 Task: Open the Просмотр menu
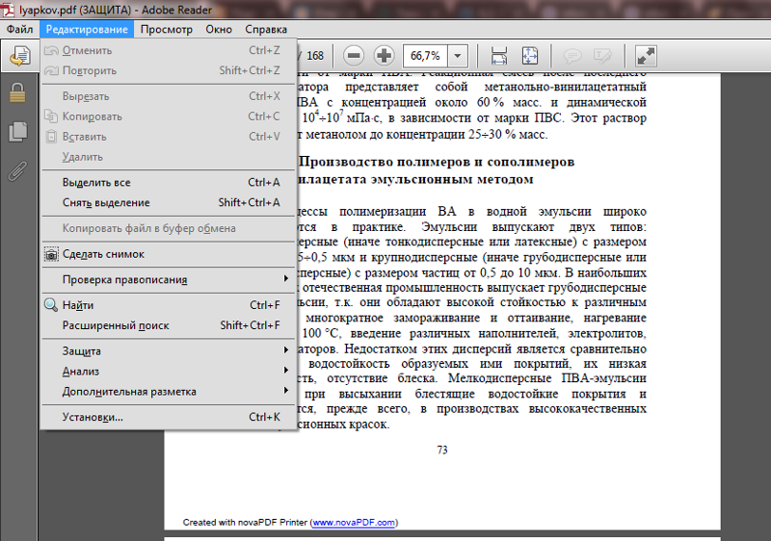click(x=166, y=29)
